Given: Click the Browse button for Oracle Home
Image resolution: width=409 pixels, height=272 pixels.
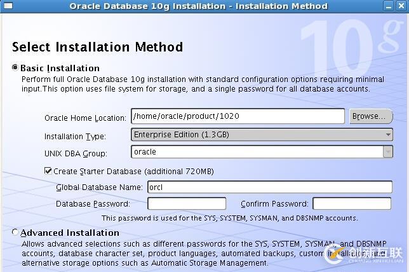Looking at the screenshot, I should [370, 116].
